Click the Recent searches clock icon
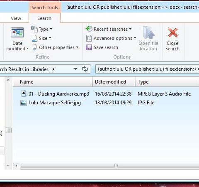The width and height of the screenshot is (199, 187). 89,29
